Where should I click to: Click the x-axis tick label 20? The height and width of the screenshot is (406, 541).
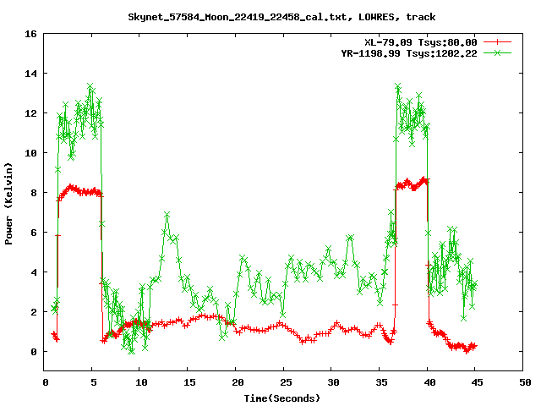238,382
